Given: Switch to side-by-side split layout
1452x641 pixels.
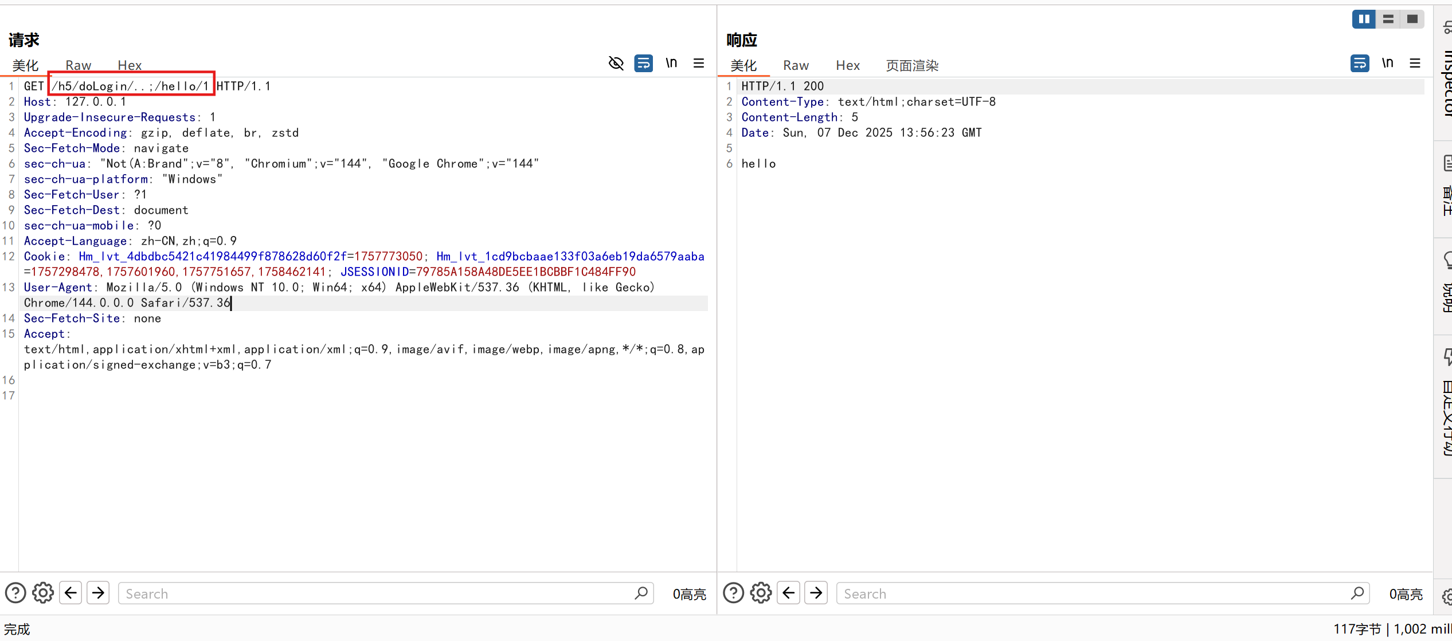Looking at the screenshot, I should 1364,19.
